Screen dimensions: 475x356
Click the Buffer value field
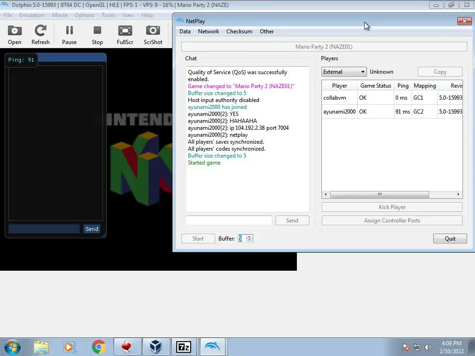tap(242, 239)
